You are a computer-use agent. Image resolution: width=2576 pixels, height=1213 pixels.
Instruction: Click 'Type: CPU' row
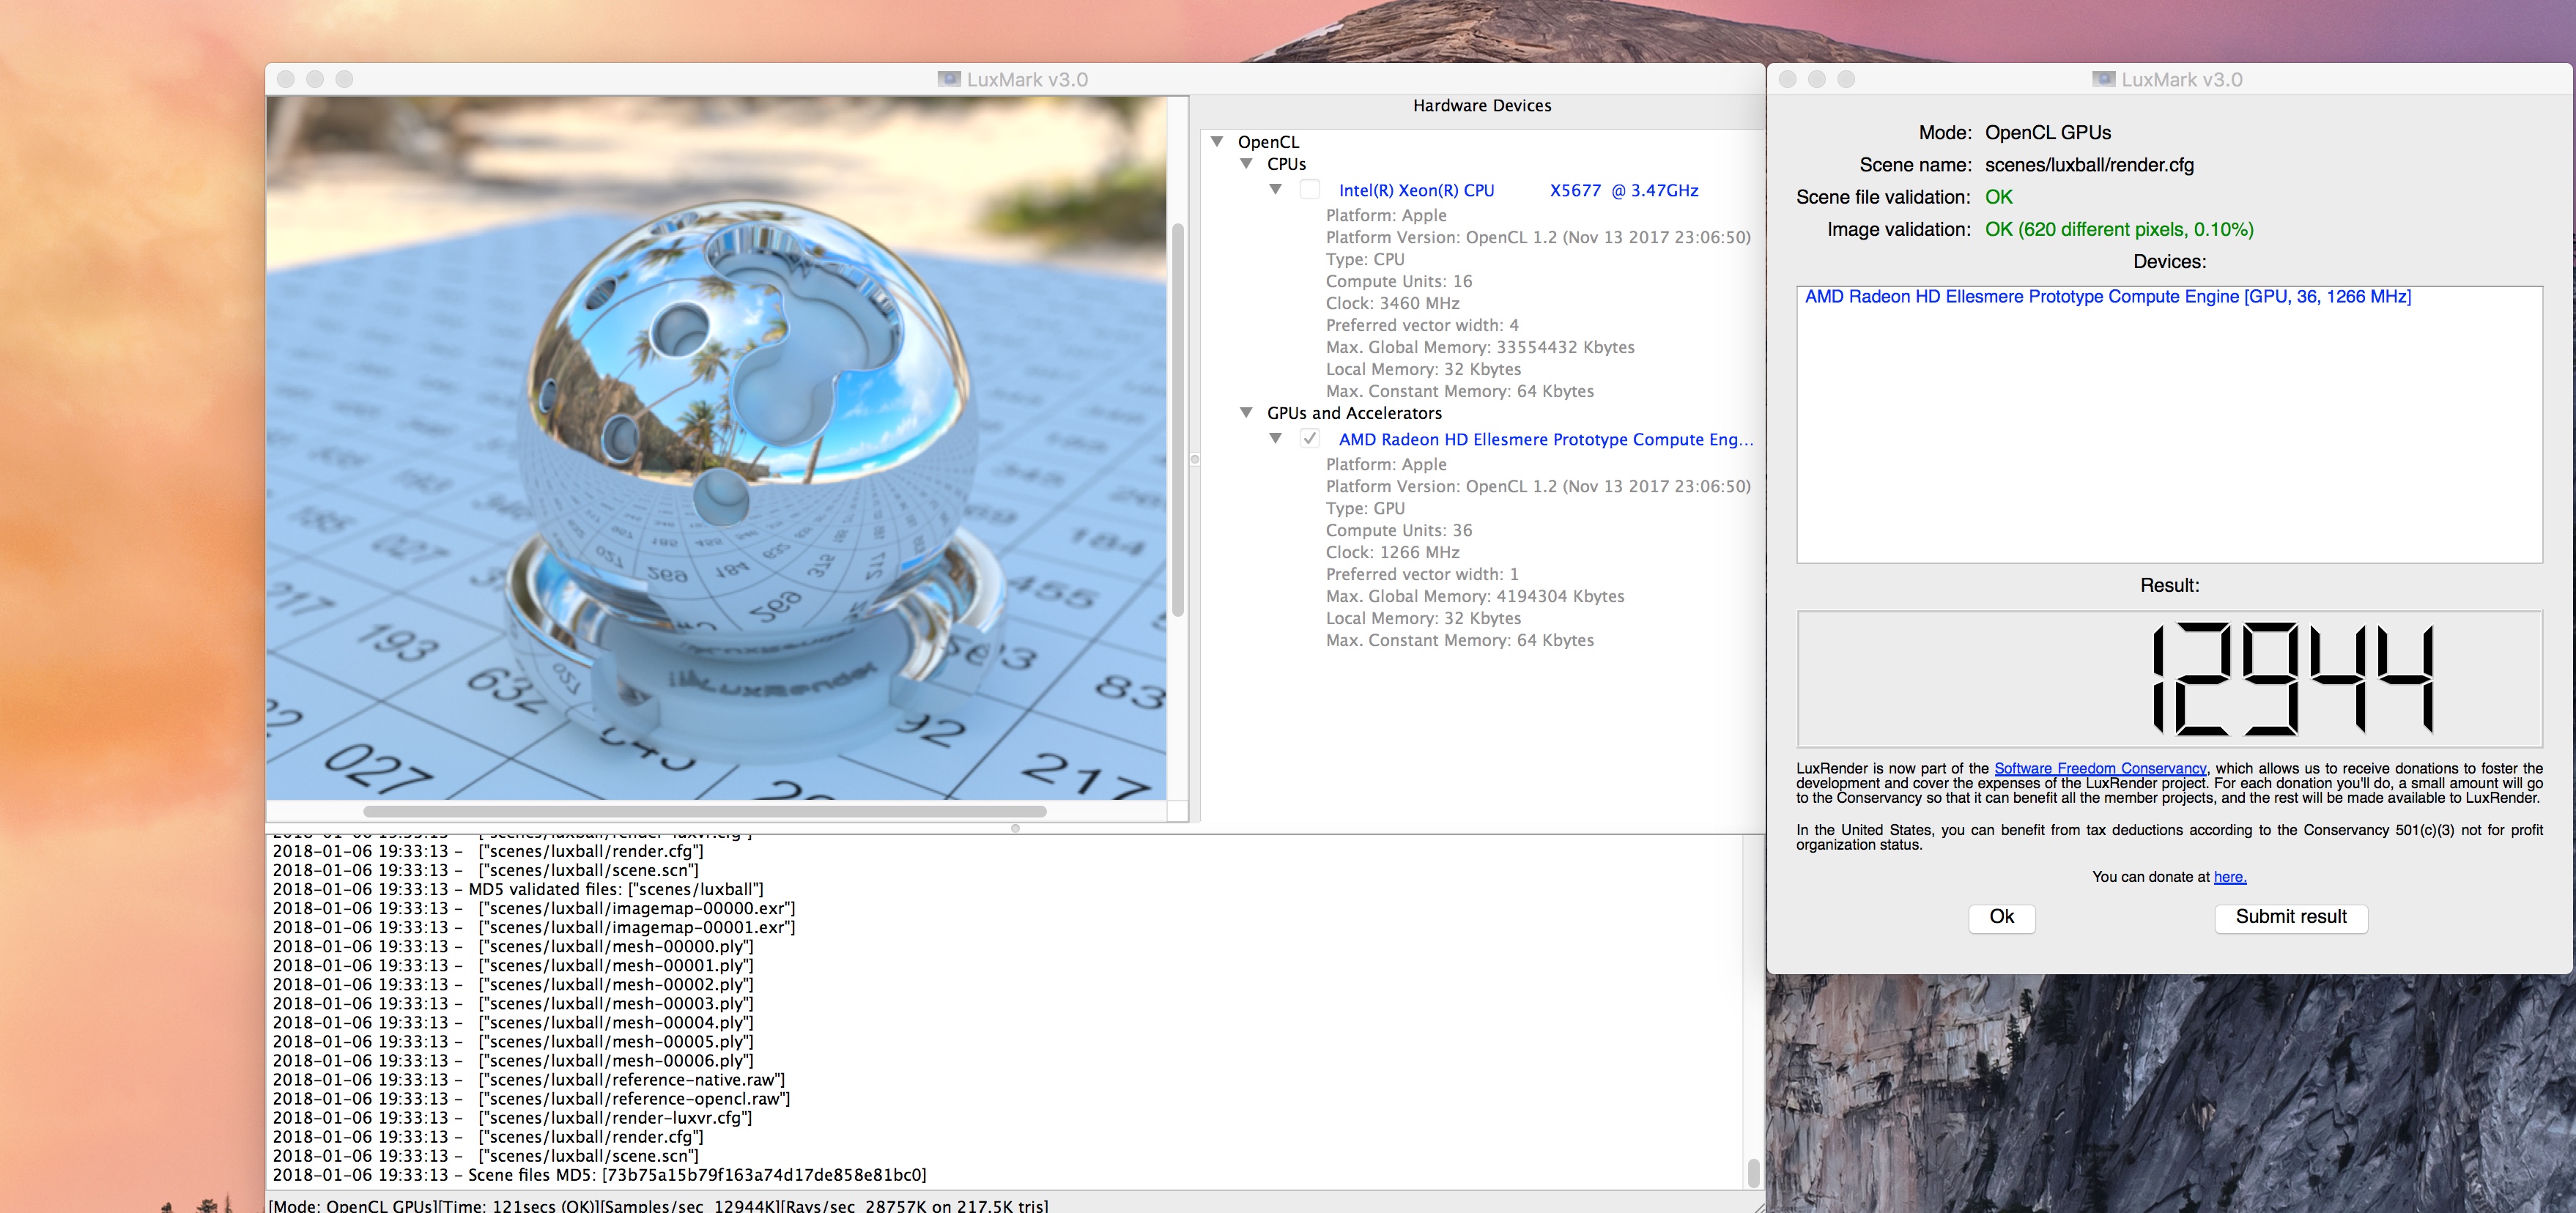[x=1365, y=259]
